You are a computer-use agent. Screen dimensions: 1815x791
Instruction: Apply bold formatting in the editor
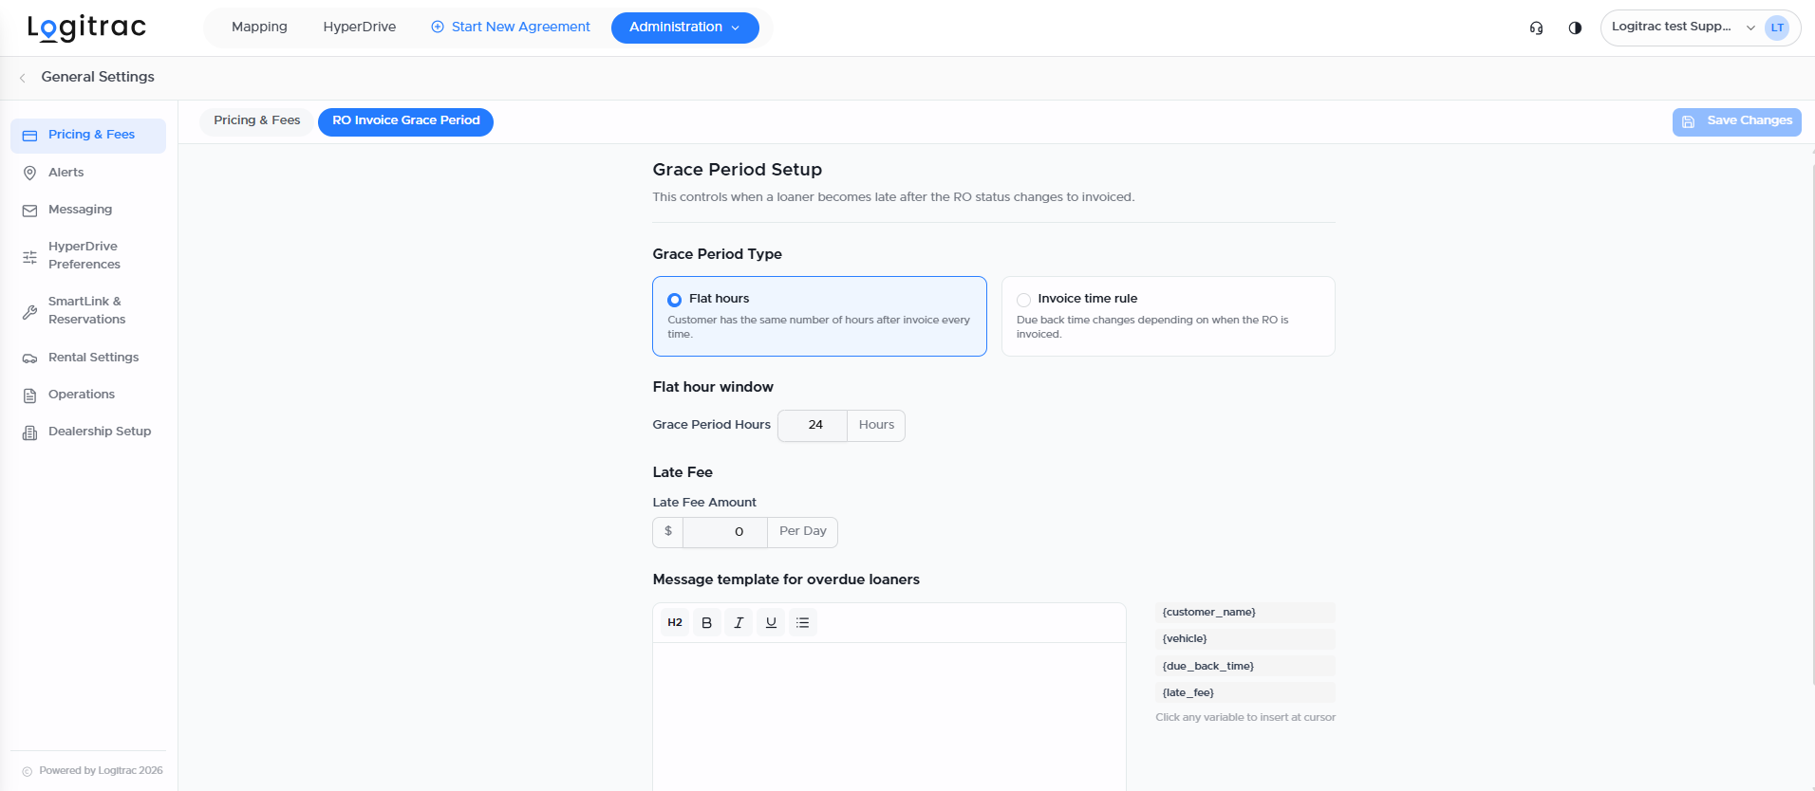706,623
